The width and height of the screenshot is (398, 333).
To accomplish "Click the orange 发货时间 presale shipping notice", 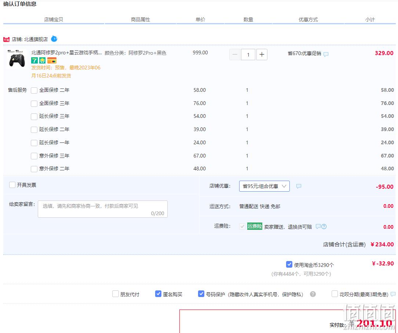I will (66, 72).
